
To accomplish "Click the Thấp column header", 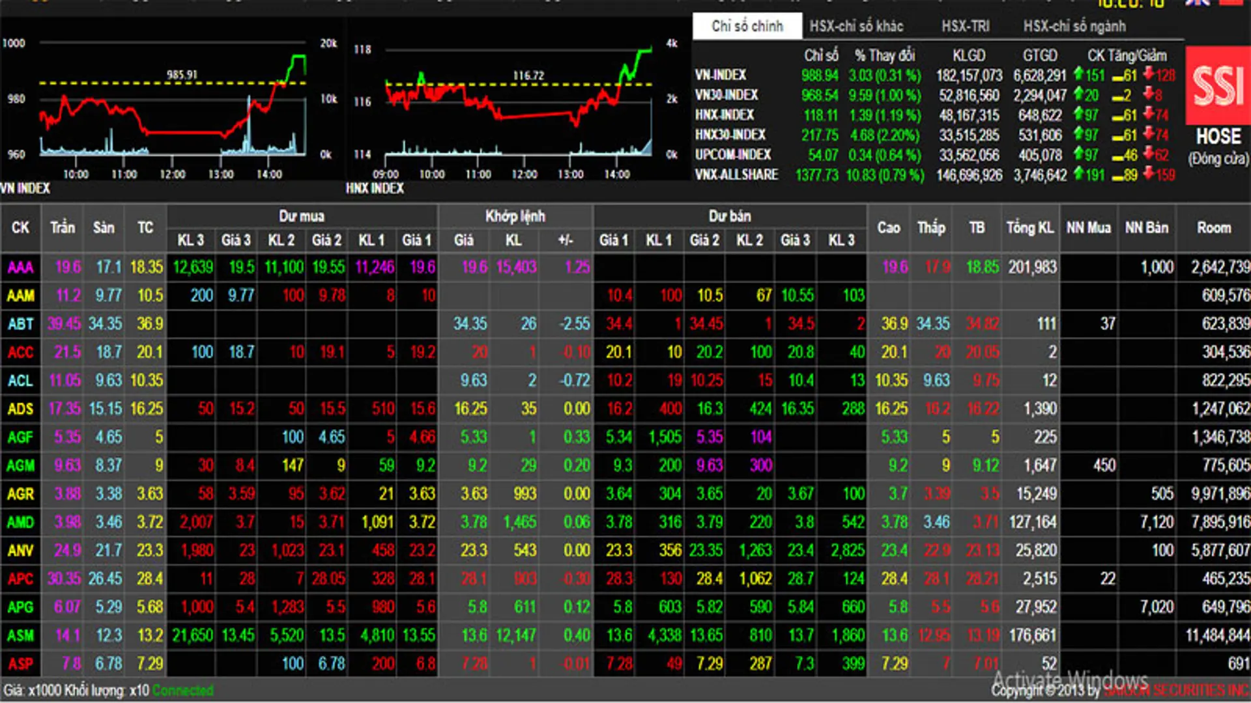I will (931, 228).
